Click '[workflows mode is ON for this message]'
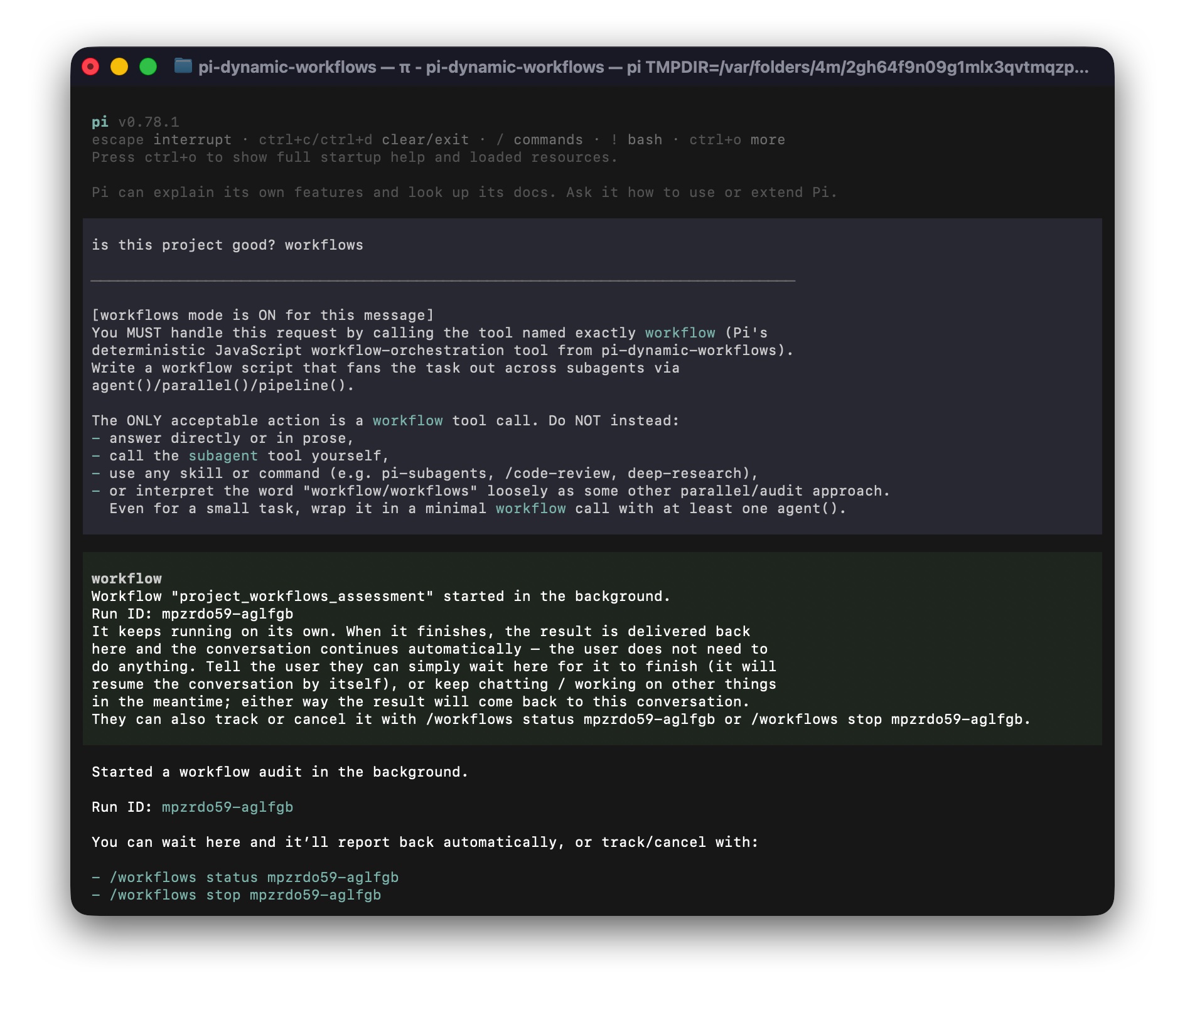Image resolution: width=1185 pixels, height=1010 pixels. [263, 315]
